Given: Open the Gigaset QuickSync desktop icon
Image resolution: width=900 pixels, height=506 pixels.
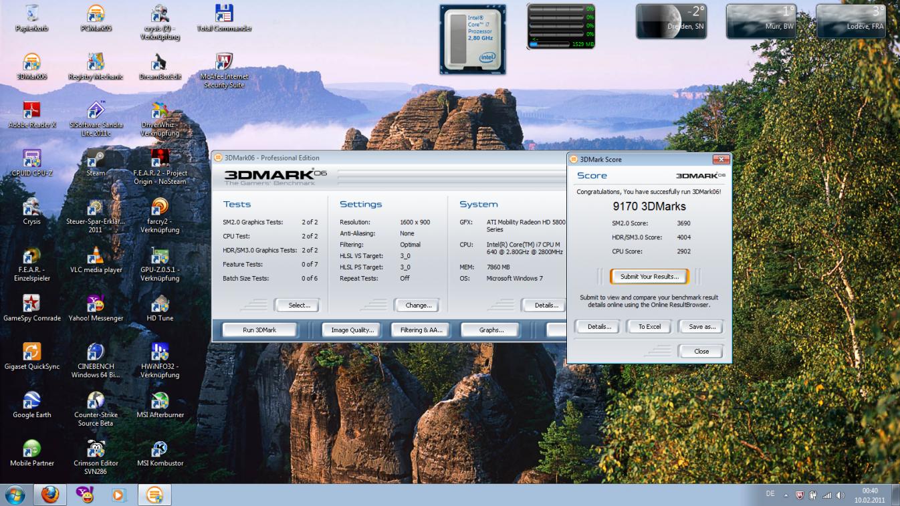Looking at the screenshot, I should 31,356.
